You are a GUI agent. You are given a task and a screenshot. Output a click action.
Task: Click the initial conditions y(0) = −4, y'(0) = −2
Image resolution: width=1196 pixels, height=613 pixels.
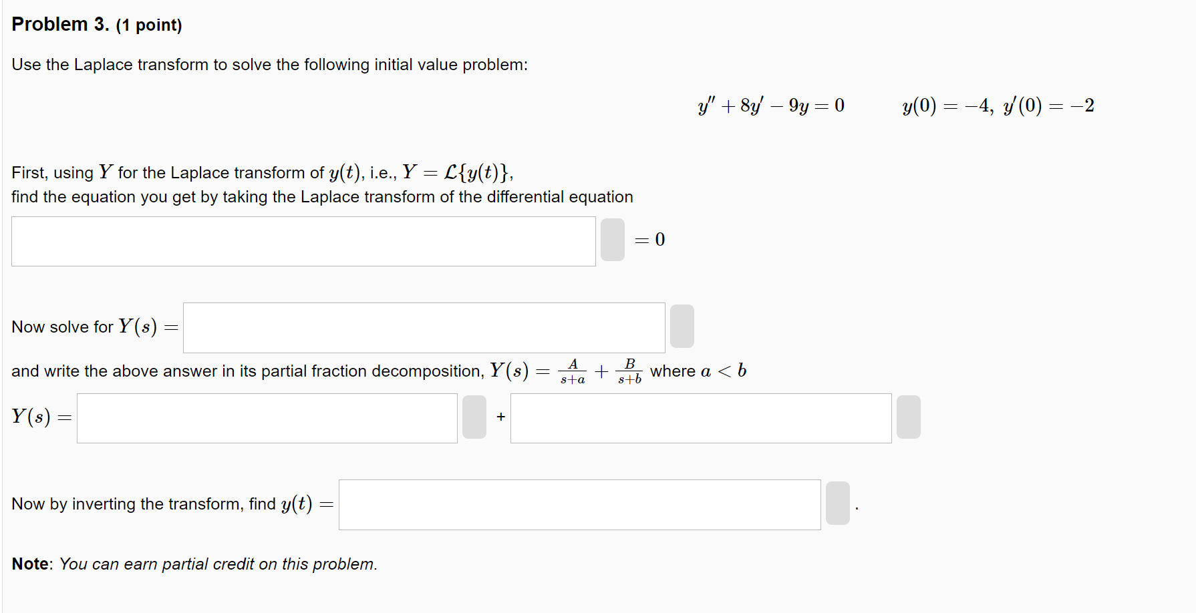click(x=998, y=106)
